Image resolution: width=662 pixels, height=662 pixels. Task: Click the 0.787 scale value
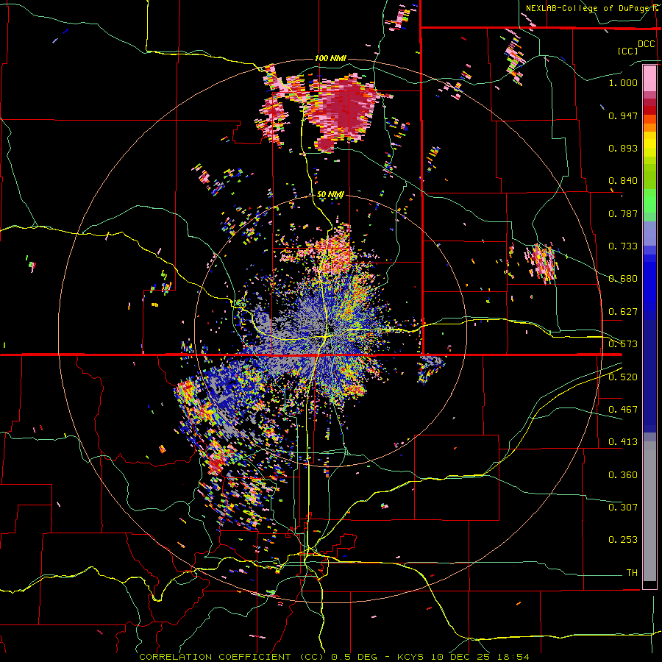point(623,213)
